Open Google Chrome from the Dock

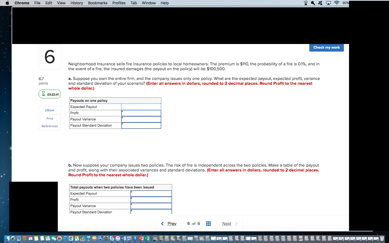(71, 238)
